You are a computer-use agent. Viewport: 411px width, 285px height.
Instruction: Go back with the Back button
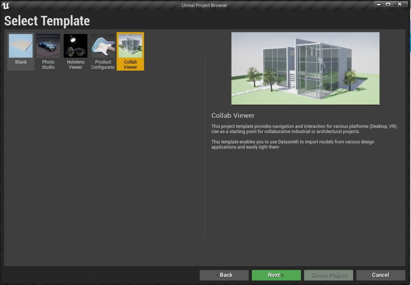[x=224, y=275]
